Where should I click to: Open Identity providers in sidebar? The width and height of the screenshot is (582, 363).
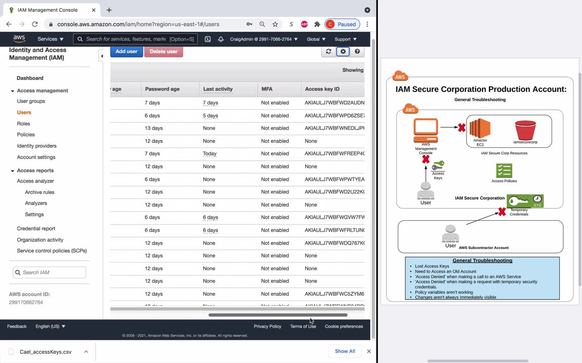37,146
